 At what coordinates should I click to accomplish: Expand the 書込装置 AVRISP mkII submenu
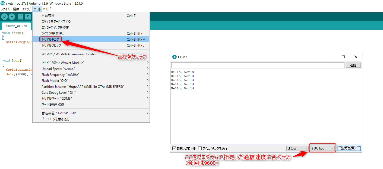point(91,113)
